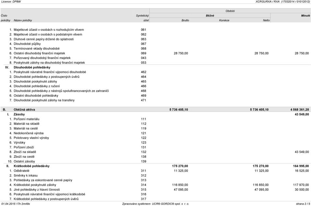This screenshot has height=206, width=311.
Task: Select 'Zboží na skladě' row label
Action: (25, 152)
